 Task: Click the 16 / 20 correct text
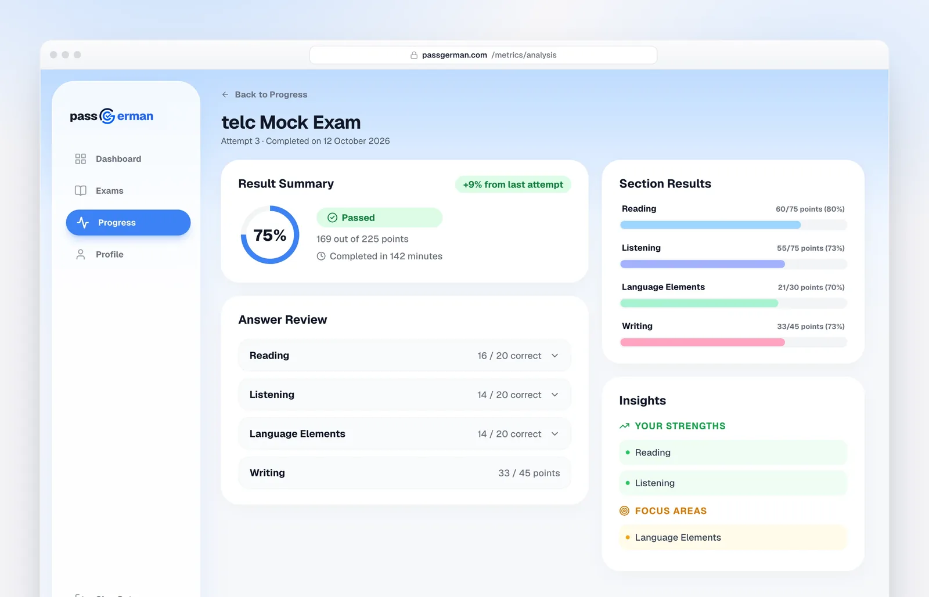pyautogui.click(x=509, y=356)
